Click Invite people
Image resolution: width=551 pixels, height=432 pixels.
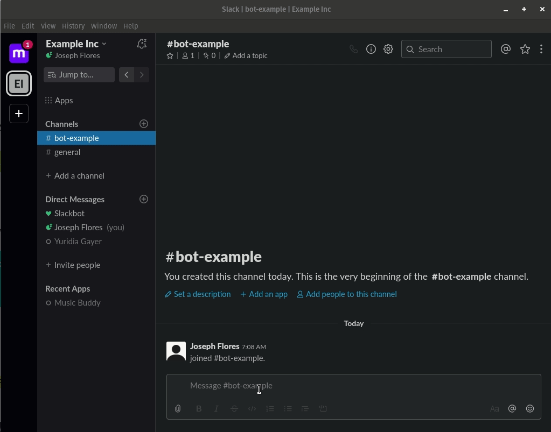[x=73, y=265]
